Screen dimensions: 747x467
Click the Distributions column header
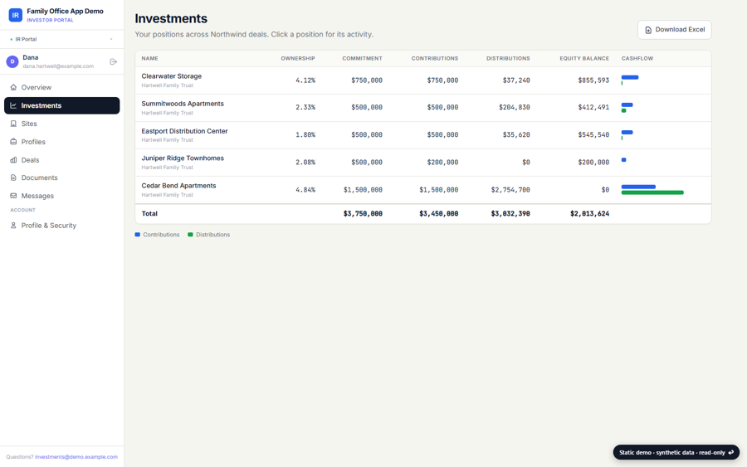click(x=508, y=59)
